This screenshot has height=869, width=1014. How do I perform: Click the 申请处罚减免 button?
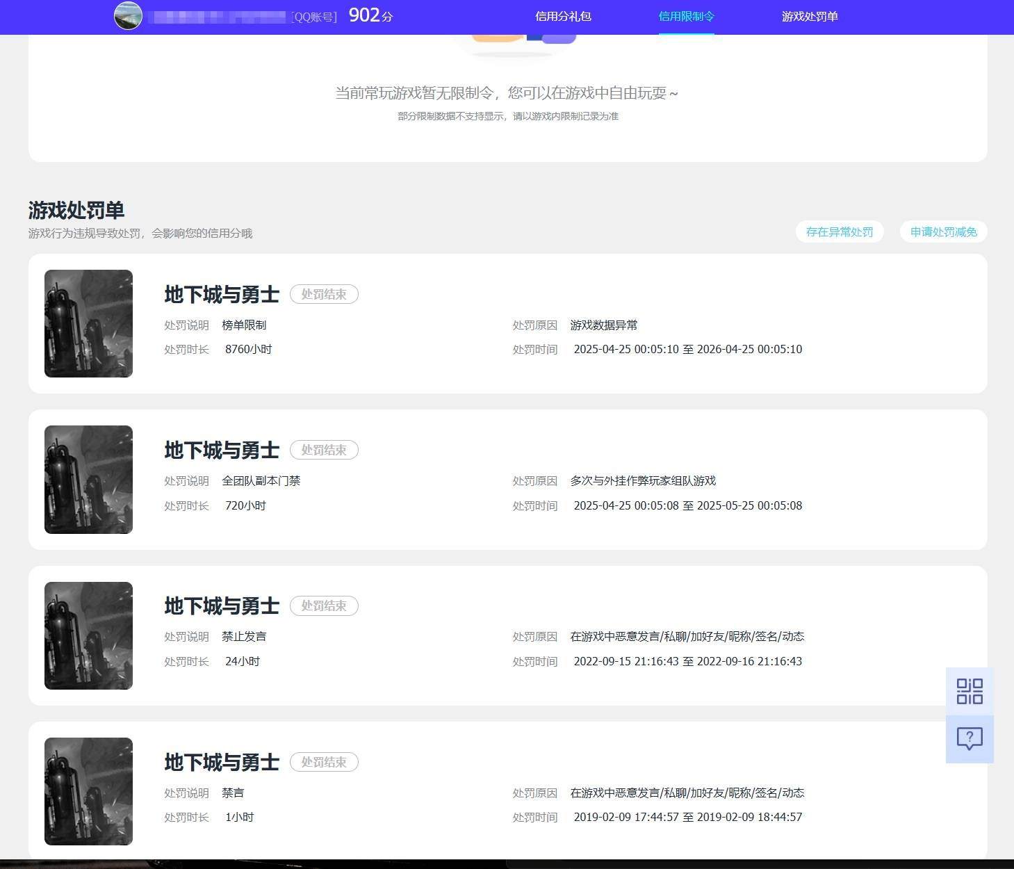(x=944, y=232)
